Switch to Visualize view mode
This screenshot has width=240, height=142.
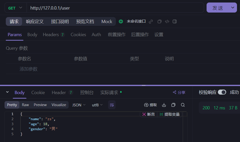point(59,105)
